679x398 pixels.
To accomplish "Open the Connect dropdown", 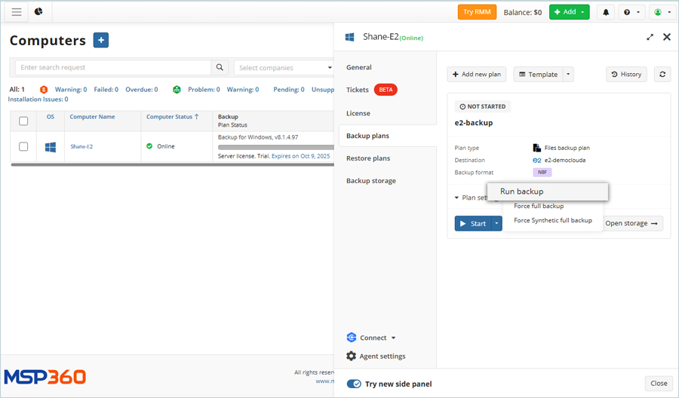I will [371, 338].
